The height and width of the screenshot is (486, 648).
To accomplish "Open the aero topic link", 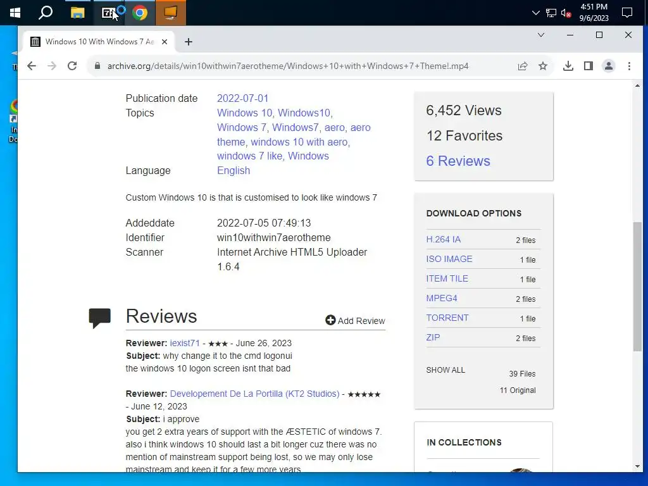I will (x=334, y=127).
